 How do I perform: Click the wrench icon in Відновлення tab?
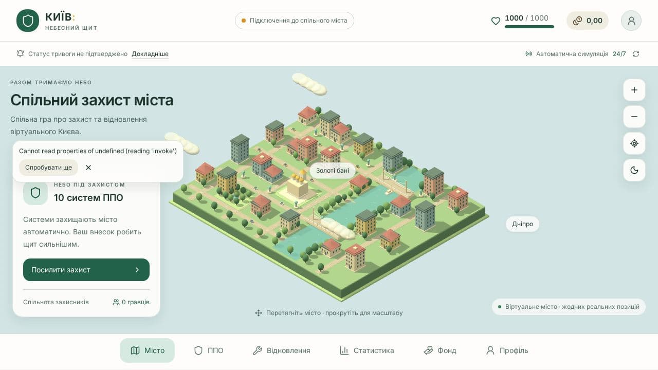click(258, 350)
